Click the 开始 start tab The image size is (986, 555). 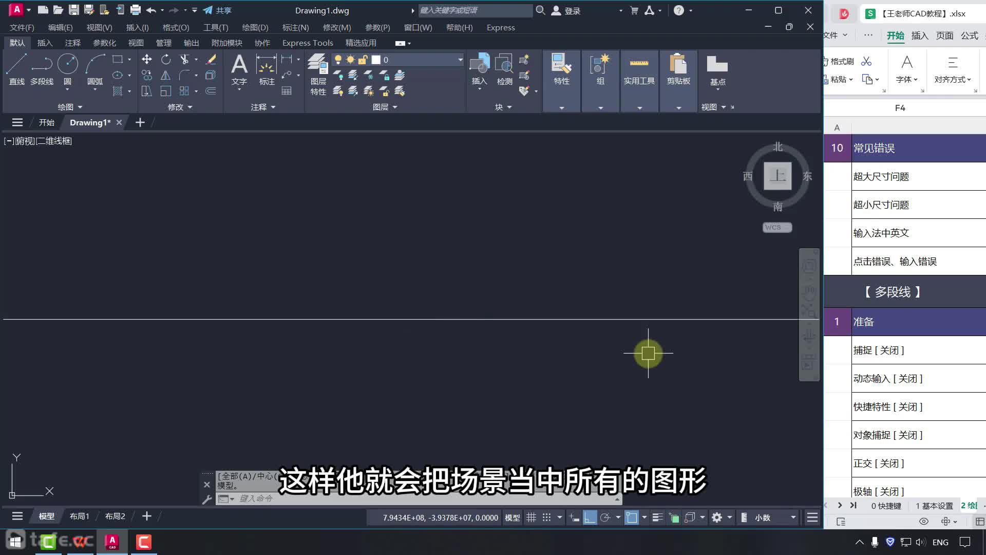pyautogui.click(x=46, y=122)
